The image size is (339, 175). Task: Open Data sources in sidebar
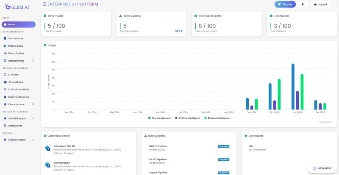(15, 38)
